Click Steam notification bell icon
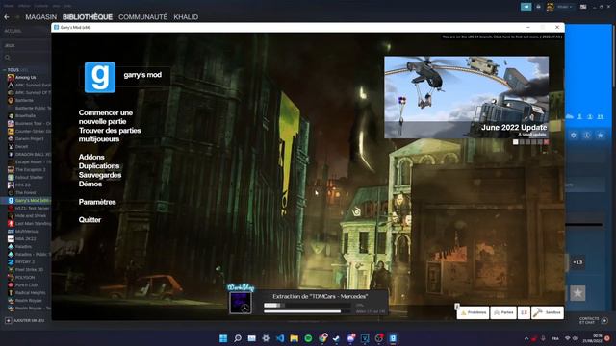The height and width of the screenshot is (346, 616). pos(538,7)
